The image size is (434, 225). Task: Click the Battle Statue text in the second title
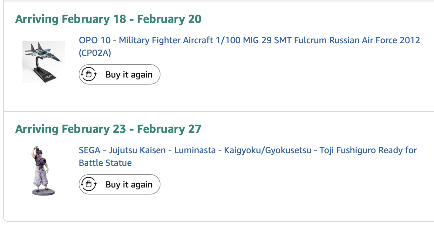(105, 163)
